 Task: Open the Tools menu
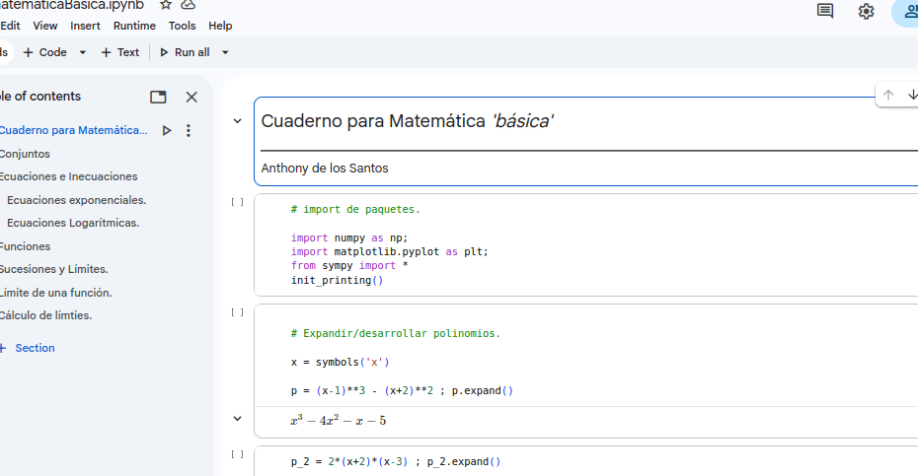click(182, 26)
